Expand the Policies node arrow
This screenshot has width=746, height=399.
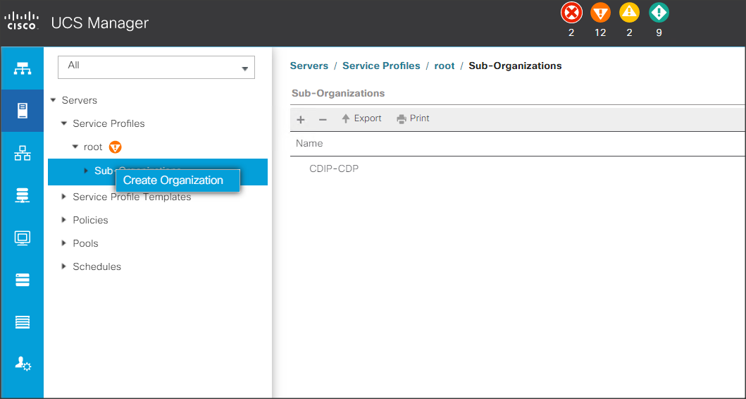[64, 220]
